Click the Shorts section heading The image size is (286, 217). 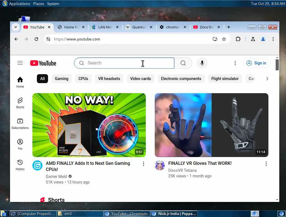point(56,200)
